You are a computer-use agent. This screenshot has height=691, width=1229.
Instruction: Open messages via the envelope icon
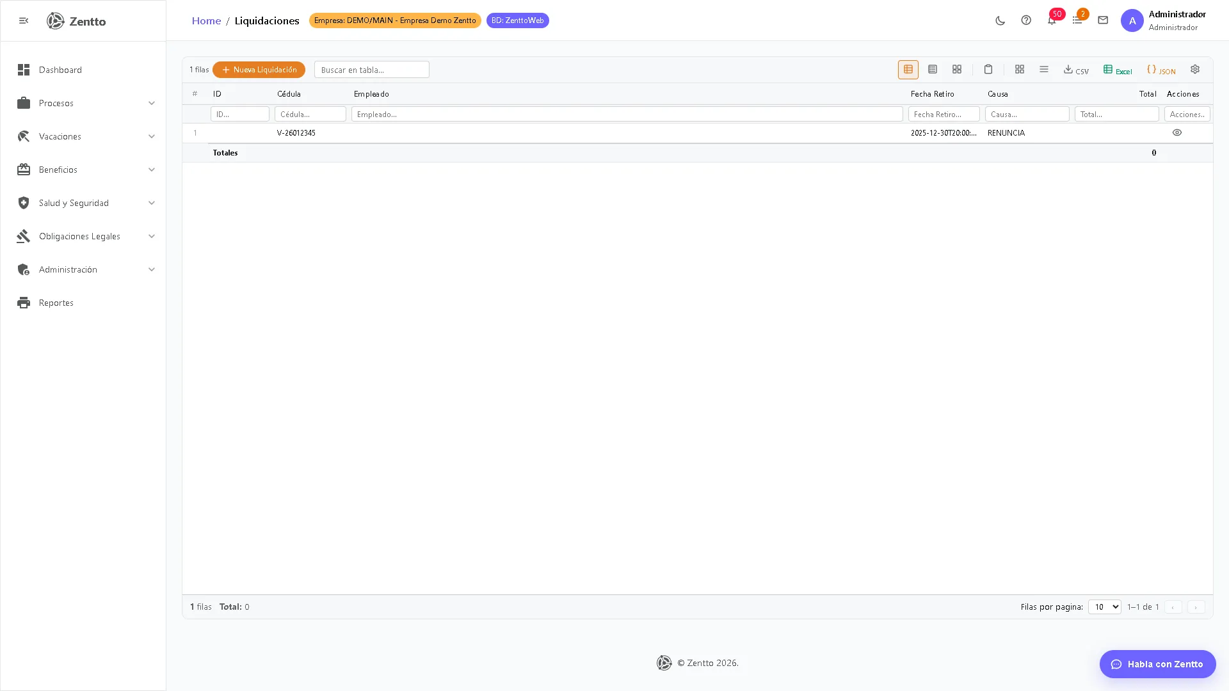(1103, 20)
